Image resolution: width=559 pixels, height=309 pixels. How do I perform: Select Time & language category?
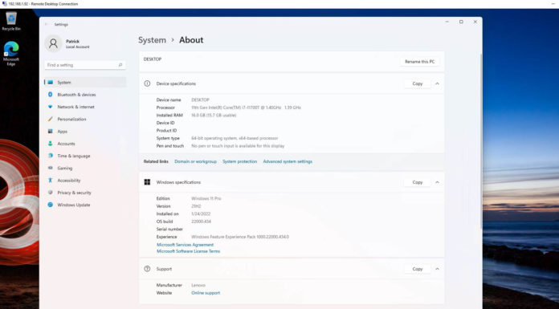tap(85, 156)
